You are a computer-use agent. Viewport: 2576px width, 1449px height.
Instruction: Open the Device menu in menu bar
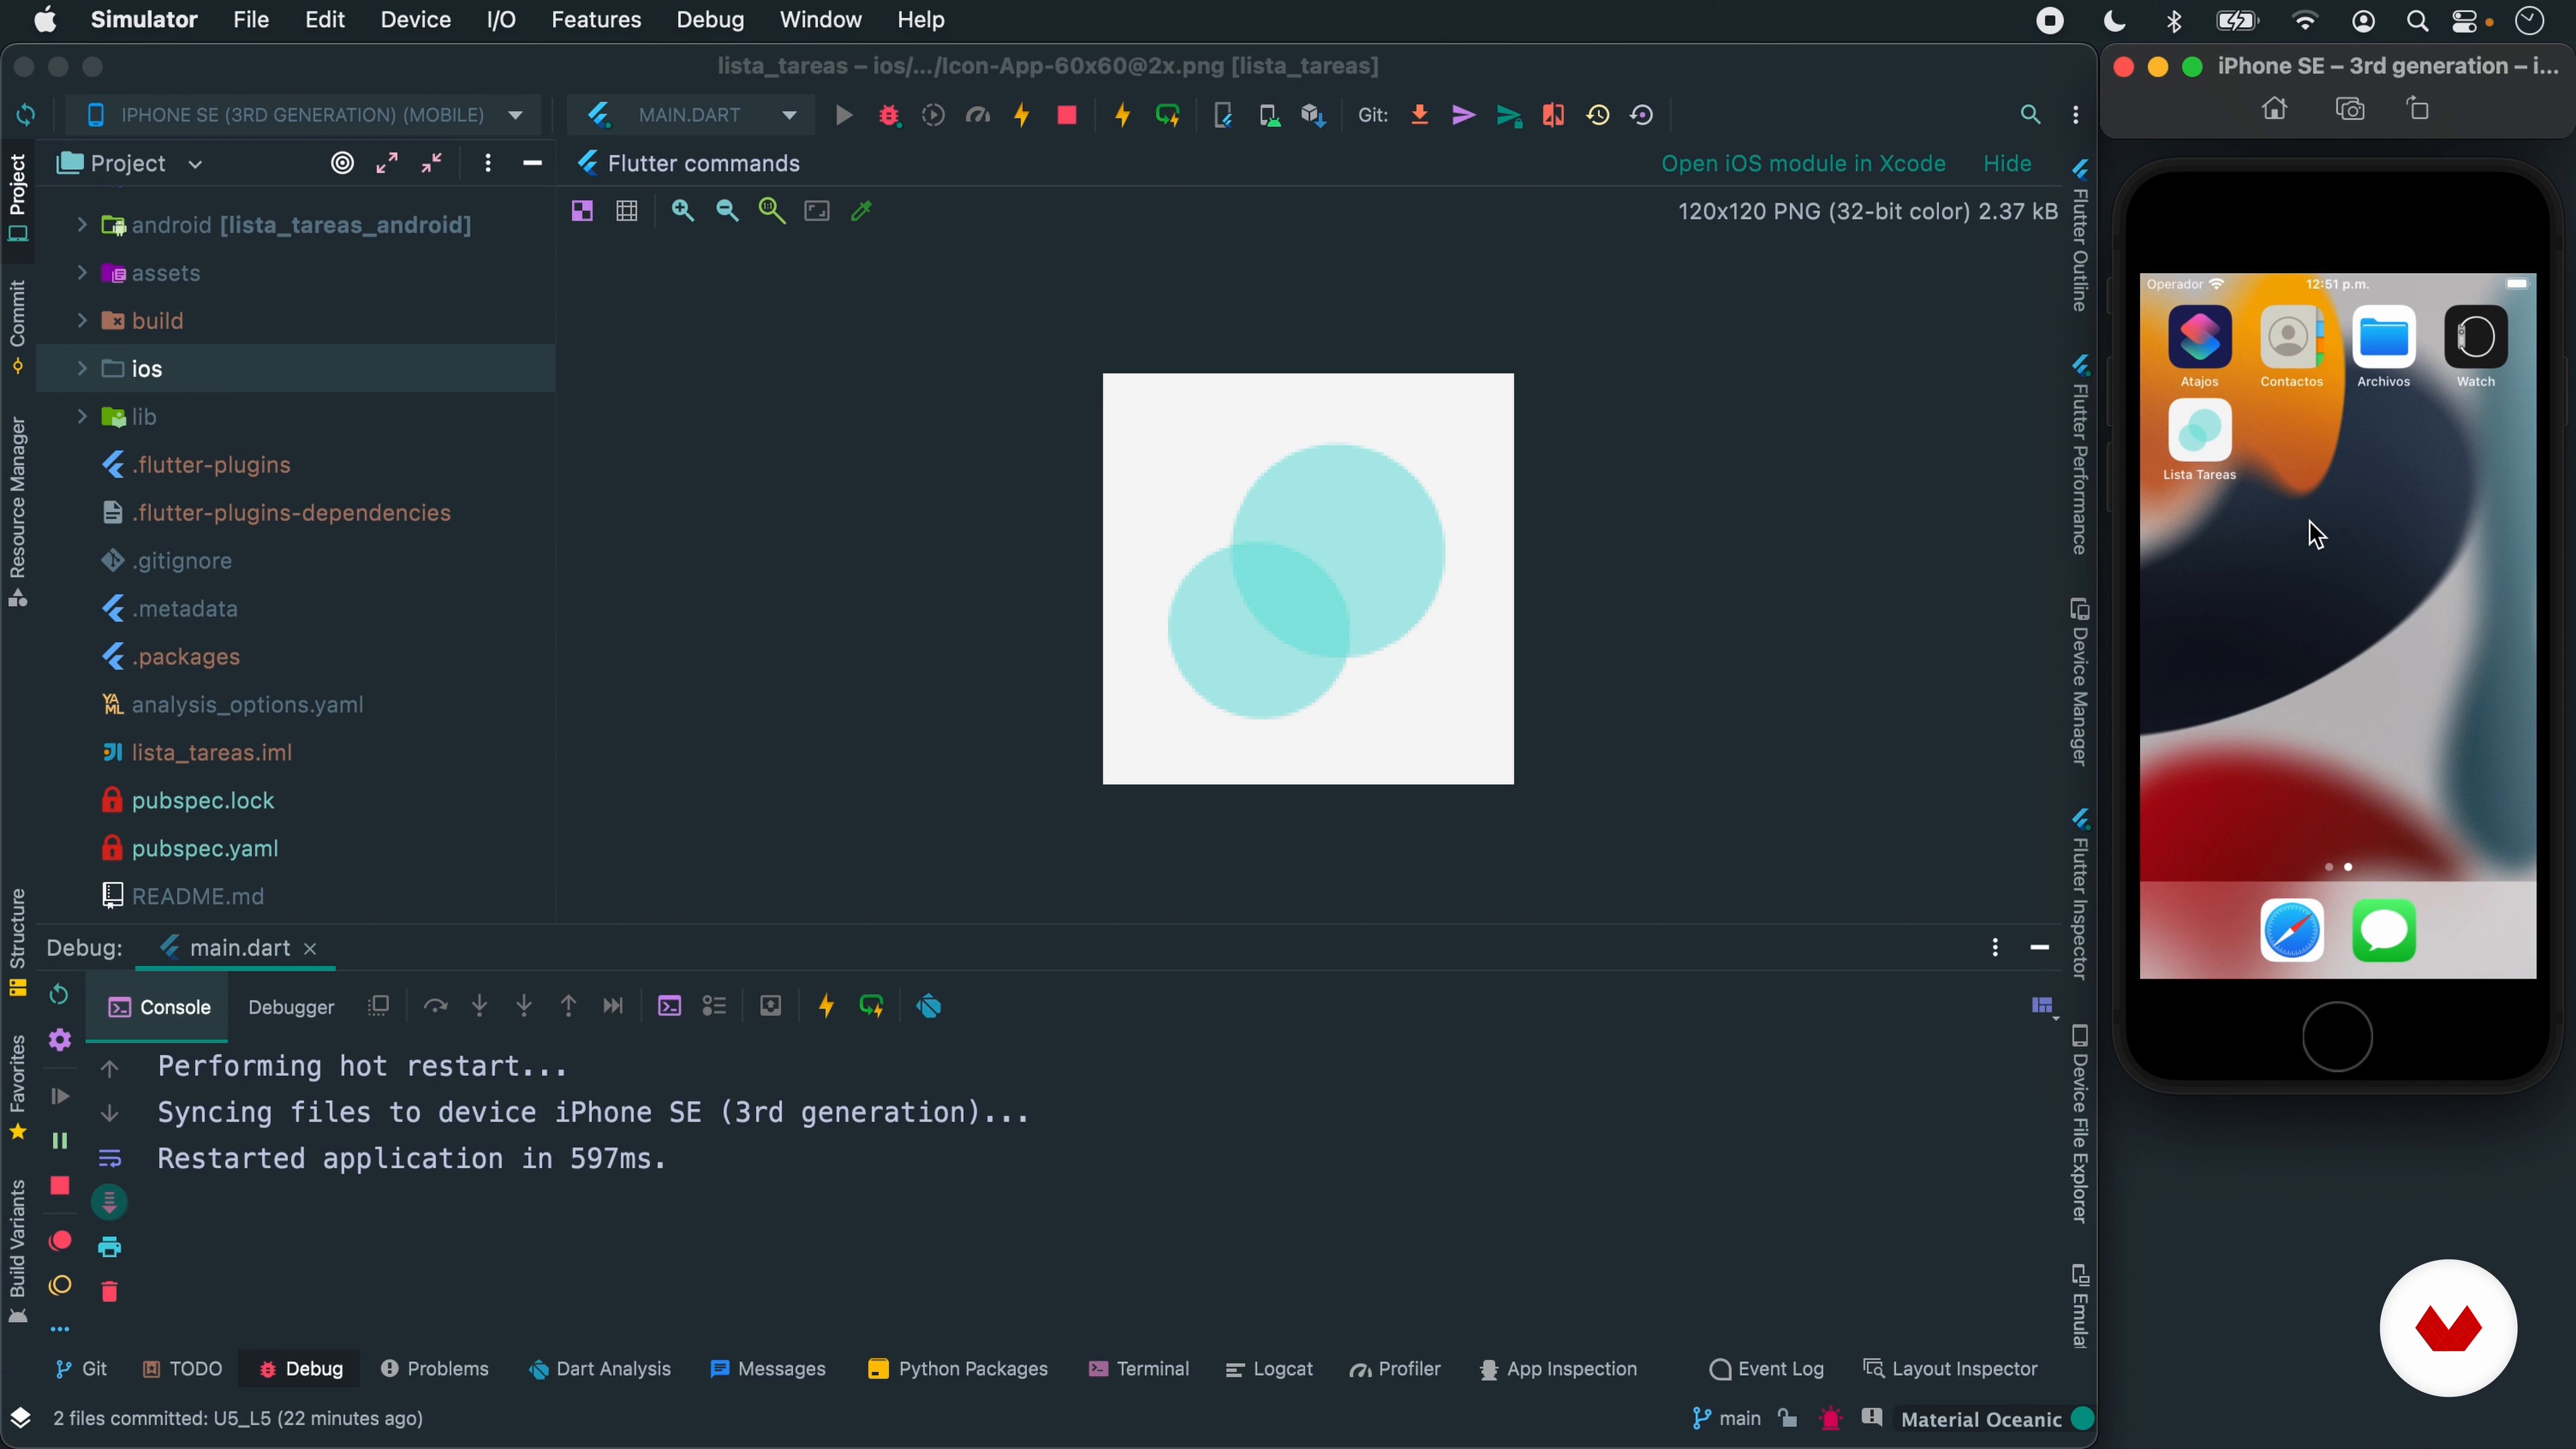click(415, 20)
